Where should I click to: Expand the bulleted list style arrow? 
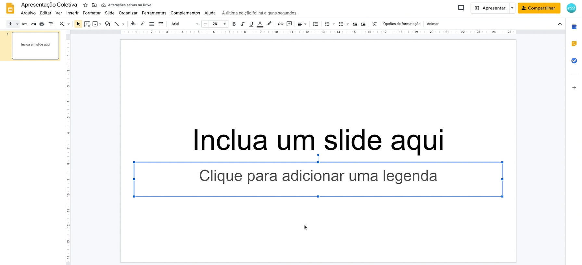348,24
